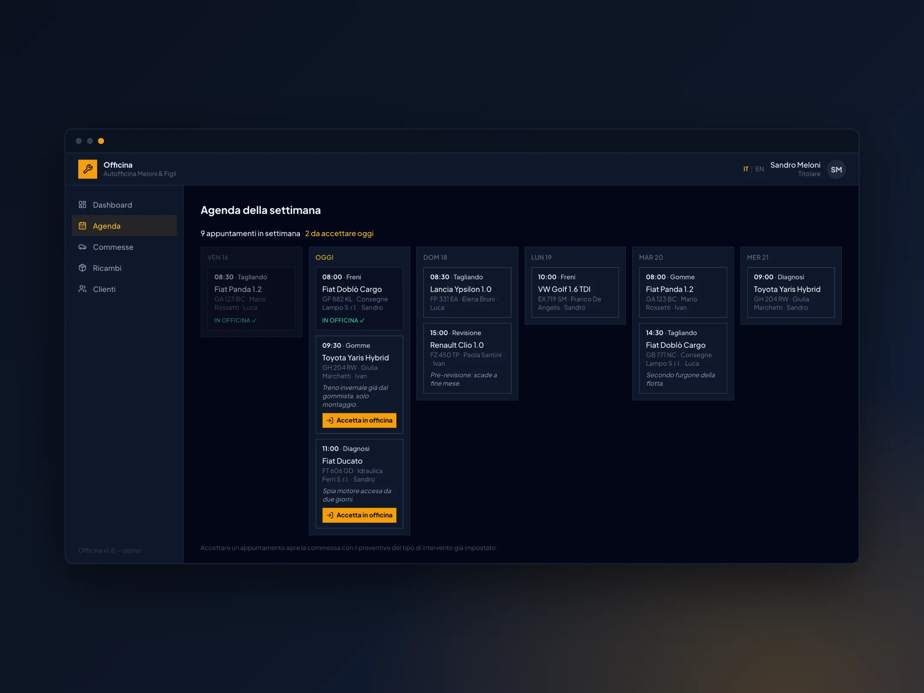Click the Sandro Meloni user name
The image size is (924, 693).
[x=795, y=165]
